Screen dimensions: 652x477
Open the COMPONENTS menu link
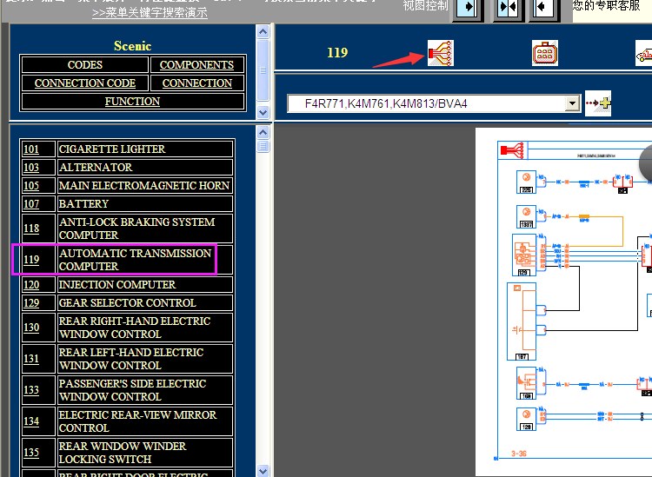196,65
